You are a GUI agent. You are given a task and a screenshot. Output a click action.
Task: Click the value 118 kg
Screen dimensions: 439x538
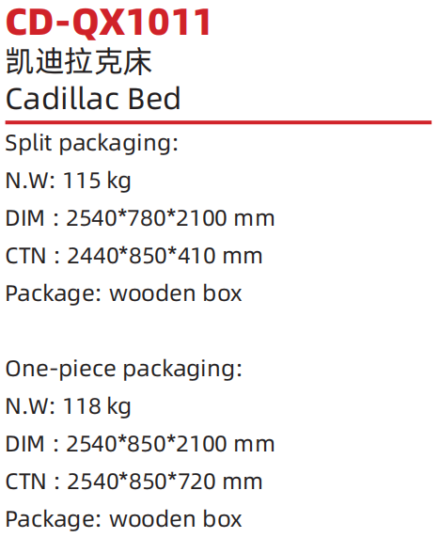pyautogui.click(x=97, y=406)
